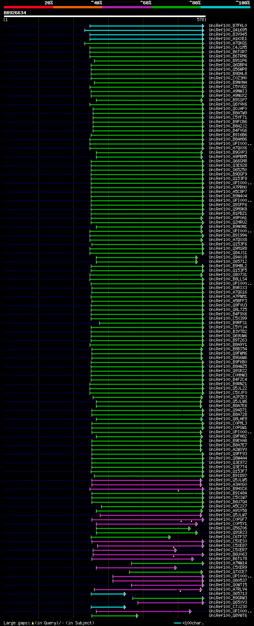The height and width of the screenshot is (626, 254).
Task: Select label UniRef100_Q84JS1
Action: [x=228, y=253]
